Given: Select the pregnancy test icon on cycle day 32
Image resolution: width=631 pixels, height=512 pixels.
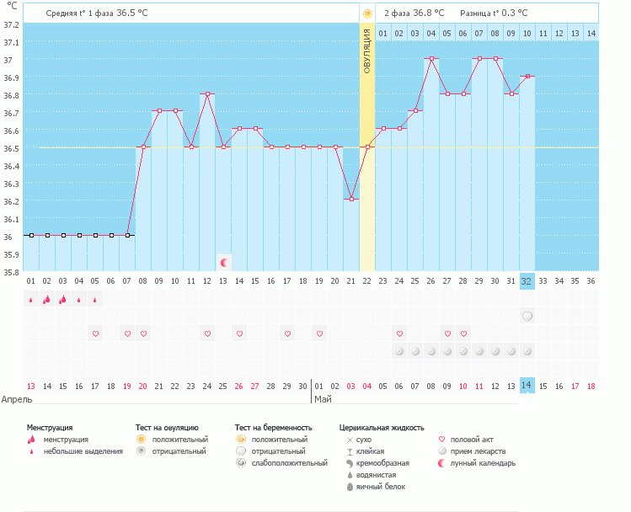Looking at the screenshot, I should pos(527,316).
